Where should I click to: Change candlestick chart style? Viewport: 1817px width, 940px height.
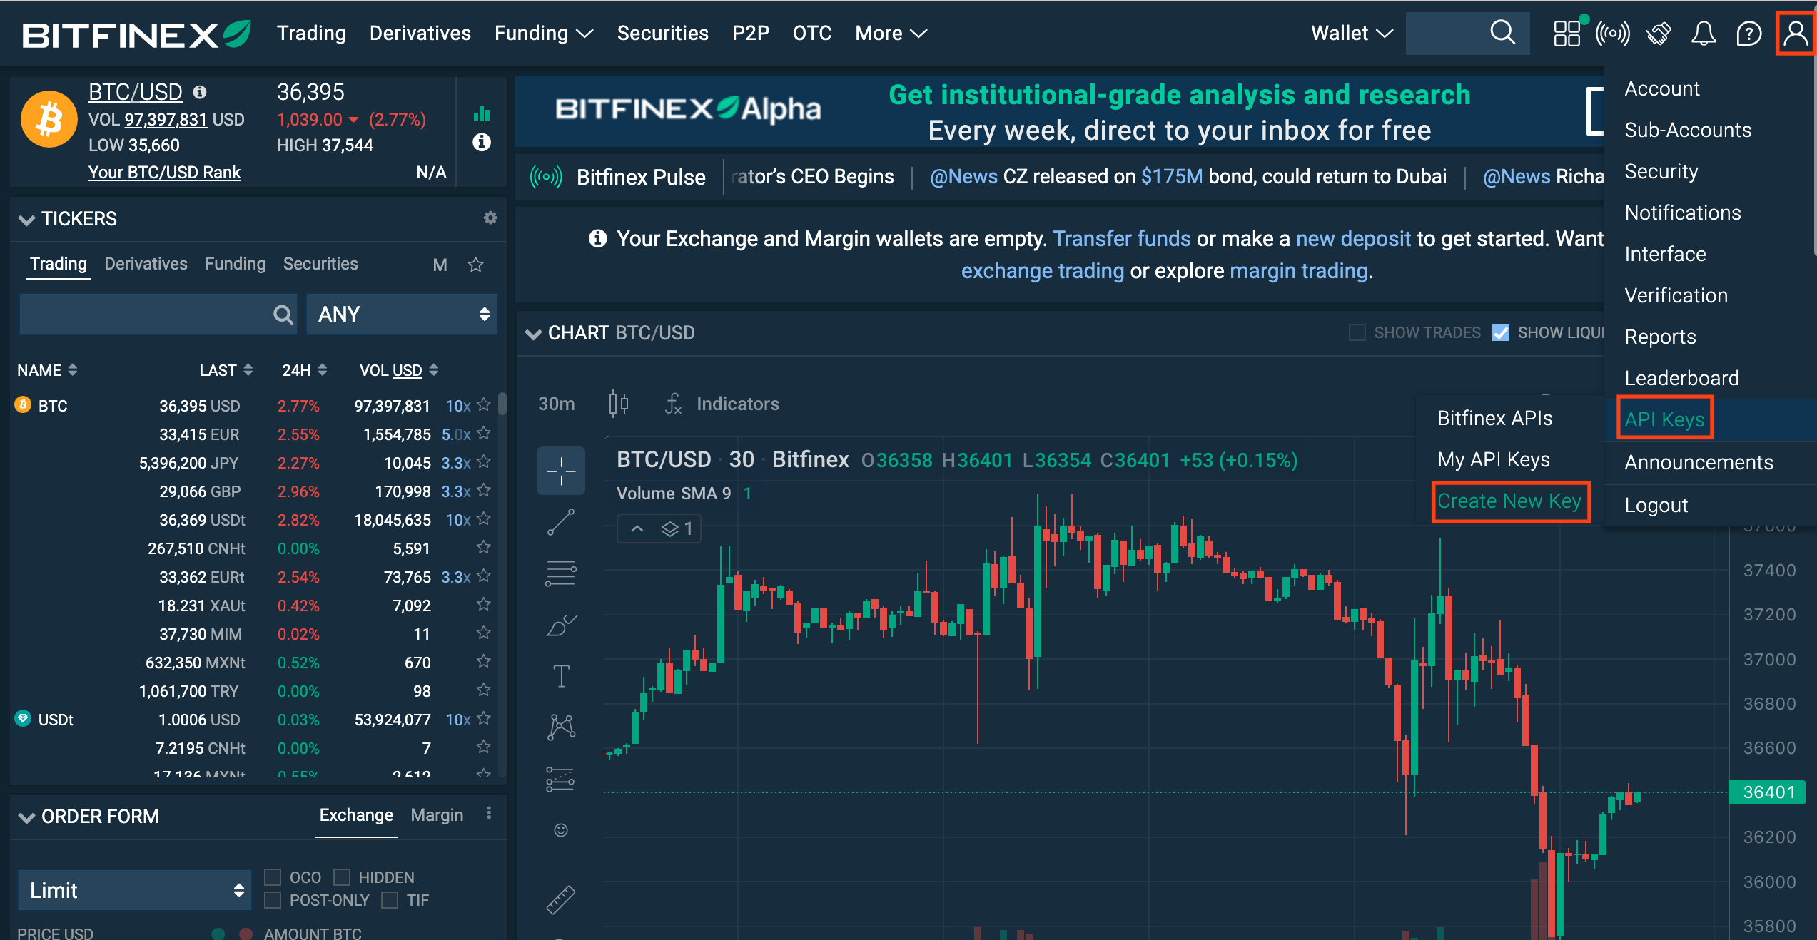[x=619, y=404]
